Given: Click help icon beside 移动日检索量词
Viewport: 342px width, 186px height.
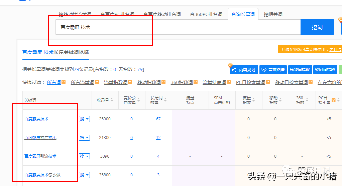Looking at the screenshot, I should [x=311, y=82].
